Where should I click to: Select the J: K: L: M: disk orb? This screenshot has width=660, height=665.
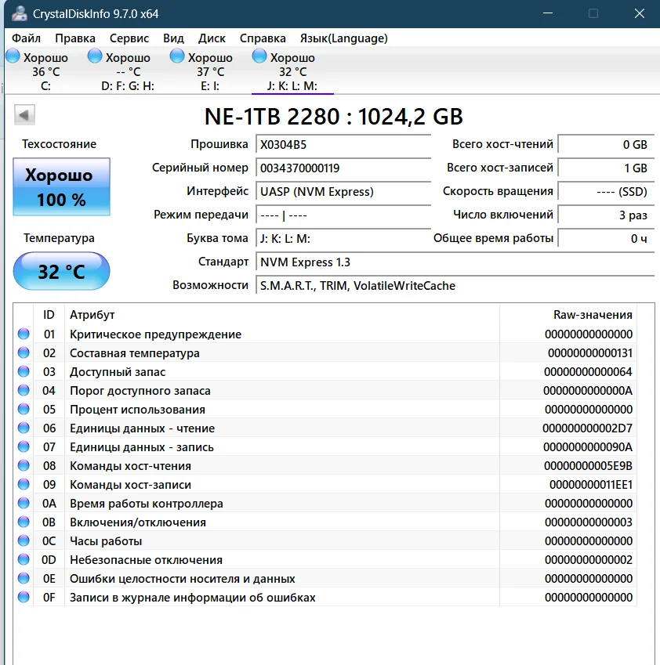[x=260, y=56]
